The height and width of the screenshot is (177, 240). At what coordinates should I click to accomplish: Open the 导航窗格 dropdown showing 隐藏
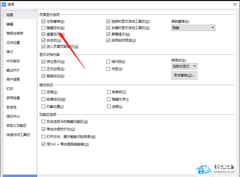pos(193,28)
